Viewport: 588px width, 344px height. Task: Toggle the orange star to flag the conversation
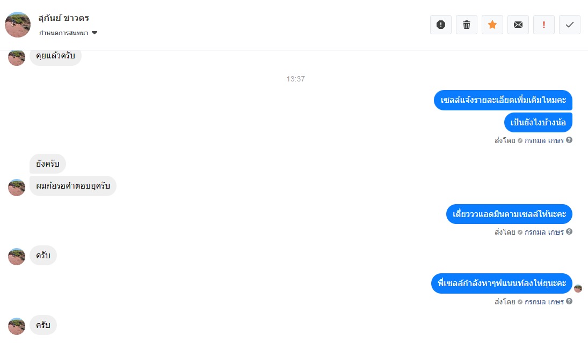coord(492,25)
